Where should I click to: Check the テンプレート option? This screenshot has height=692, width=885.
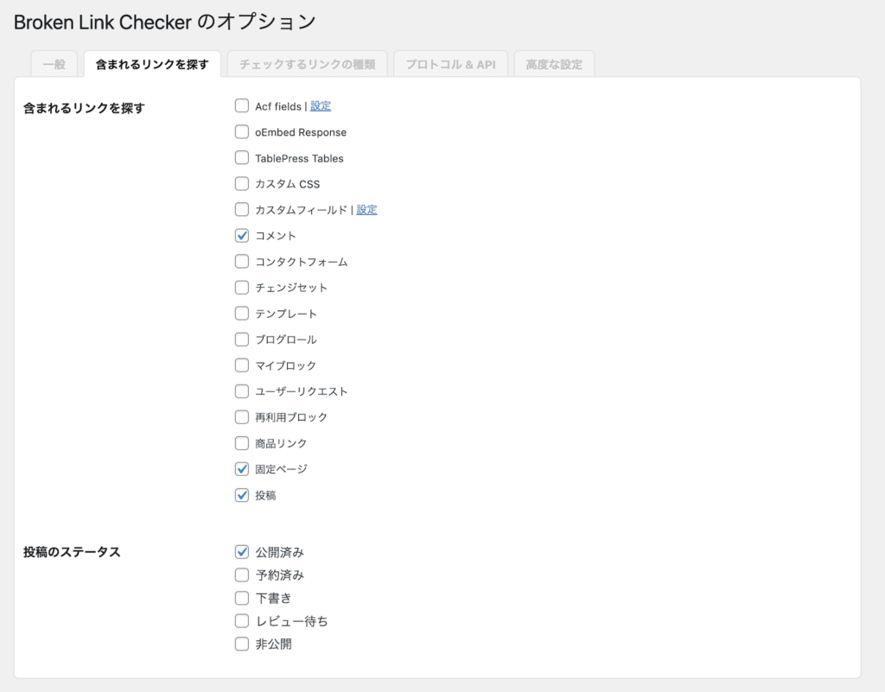(x=242, y=313)
